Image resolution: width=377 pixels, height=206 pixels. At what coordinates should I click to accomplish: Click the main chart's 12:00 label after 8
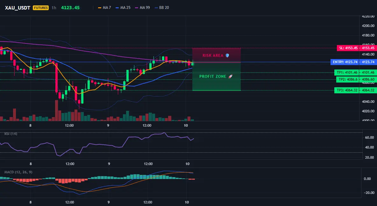pyautogui.click(x=69, y=125)
